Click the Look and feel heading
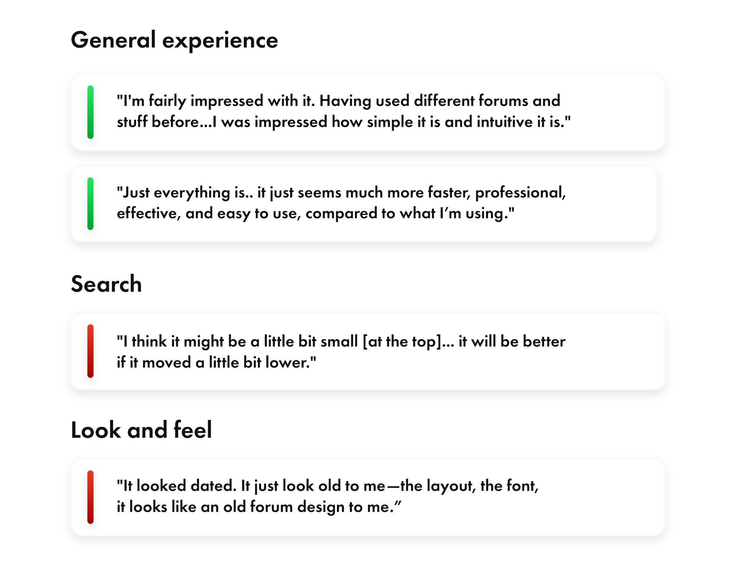This screenshot has height=563, width=736. point(141,430)
